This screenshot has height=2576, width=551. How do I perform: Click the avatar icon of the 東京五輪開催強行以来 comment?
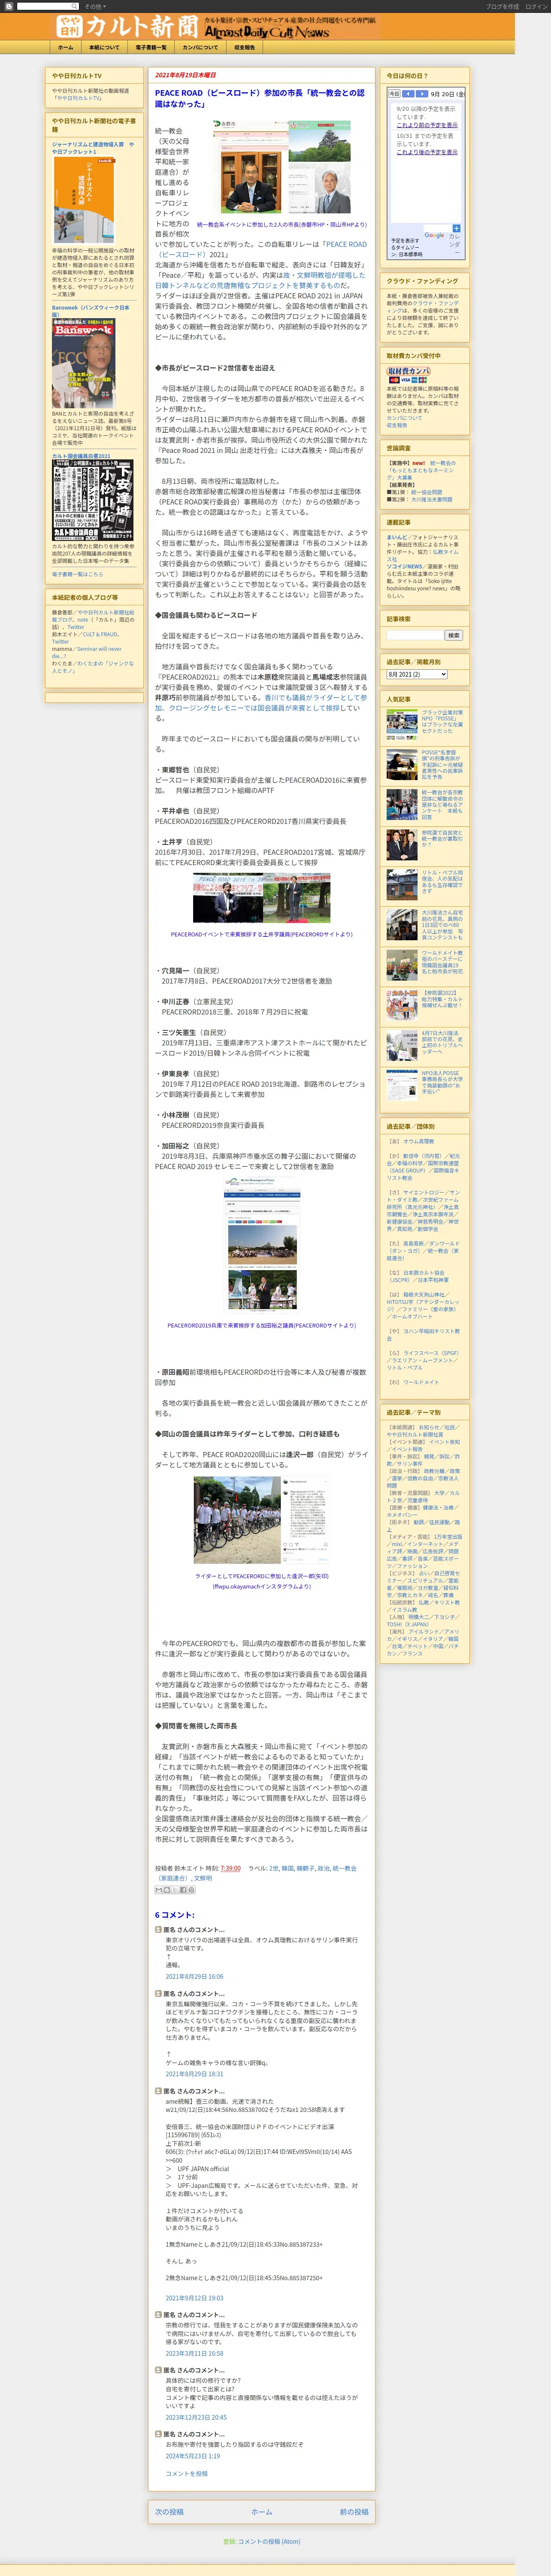158,1993
